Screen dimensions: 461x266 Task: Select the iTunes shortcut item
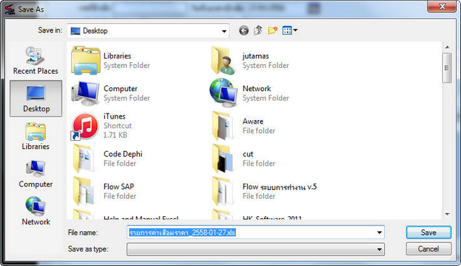pos(102,126)
